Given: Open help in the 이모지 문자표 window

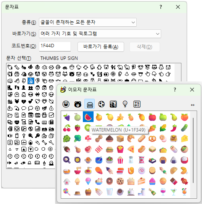Looking at the screenshot, I should (x=175, y=90).
